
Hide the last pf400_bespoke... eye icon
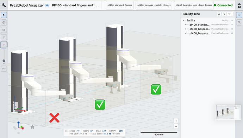click(232, 33)
